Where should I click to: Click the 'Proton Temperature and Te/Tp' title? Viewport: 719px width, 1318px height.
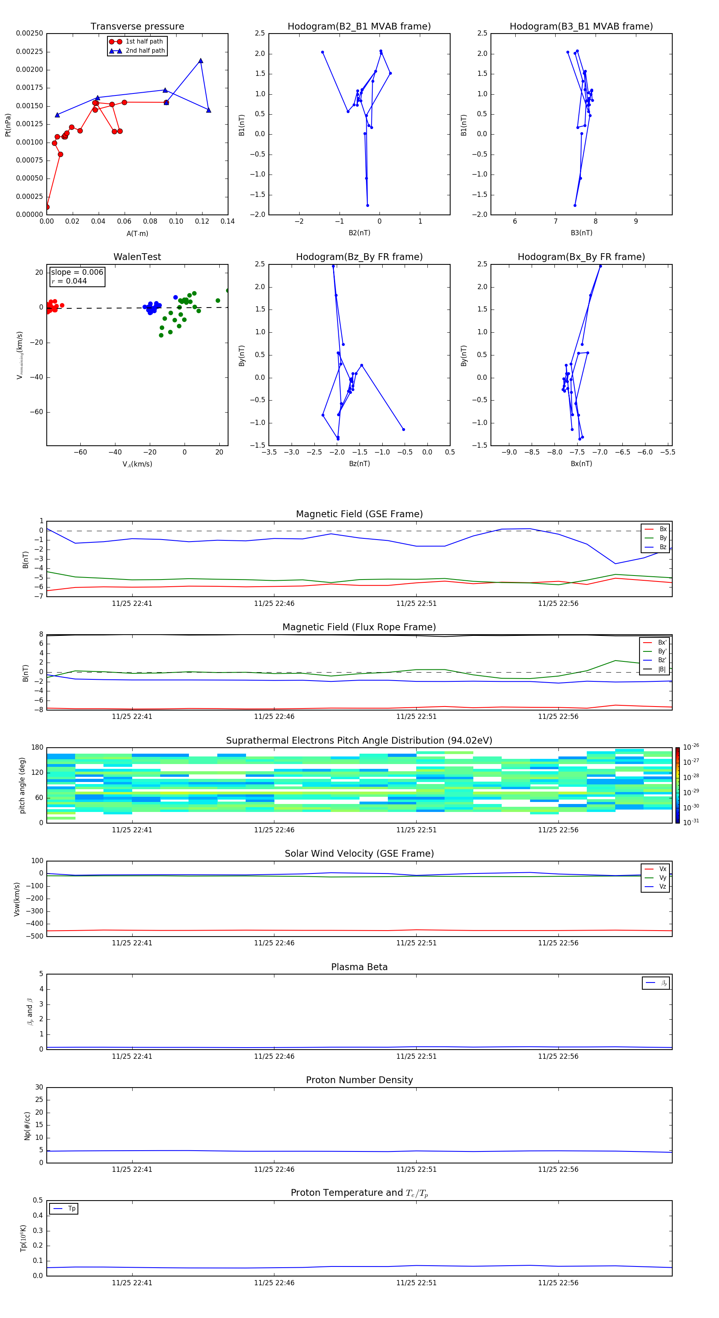tap(359, 1193)
